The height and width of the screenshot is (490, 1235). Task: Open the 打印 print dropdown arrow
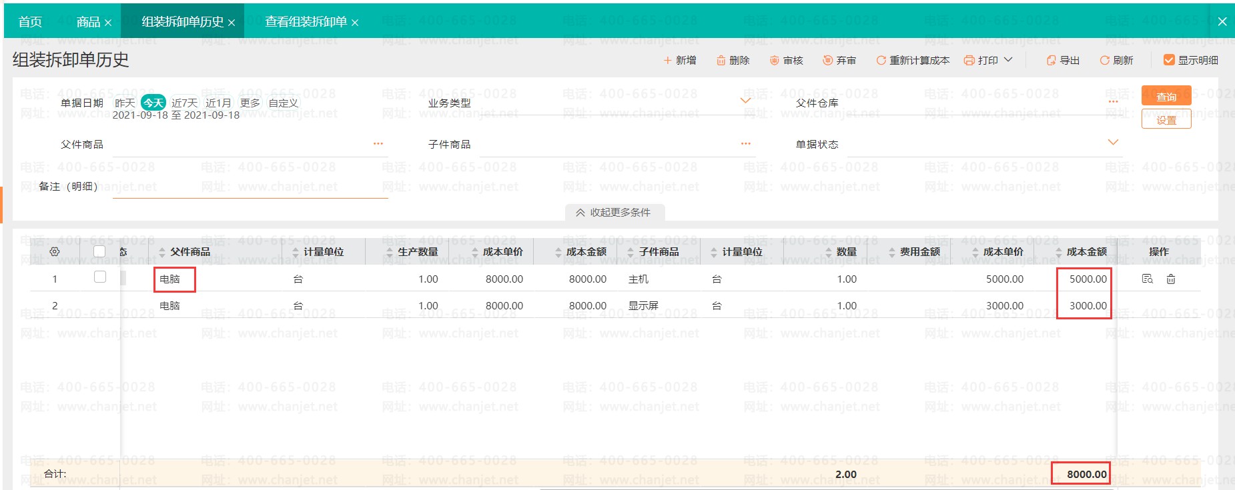[x=1008, y=60]
